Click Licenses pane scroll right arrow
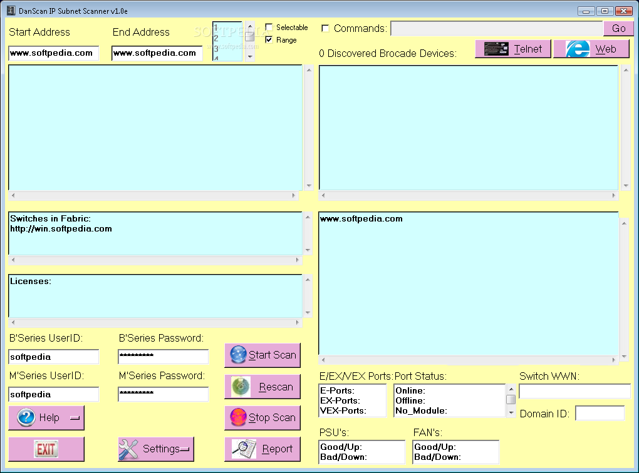 (297, 322)
